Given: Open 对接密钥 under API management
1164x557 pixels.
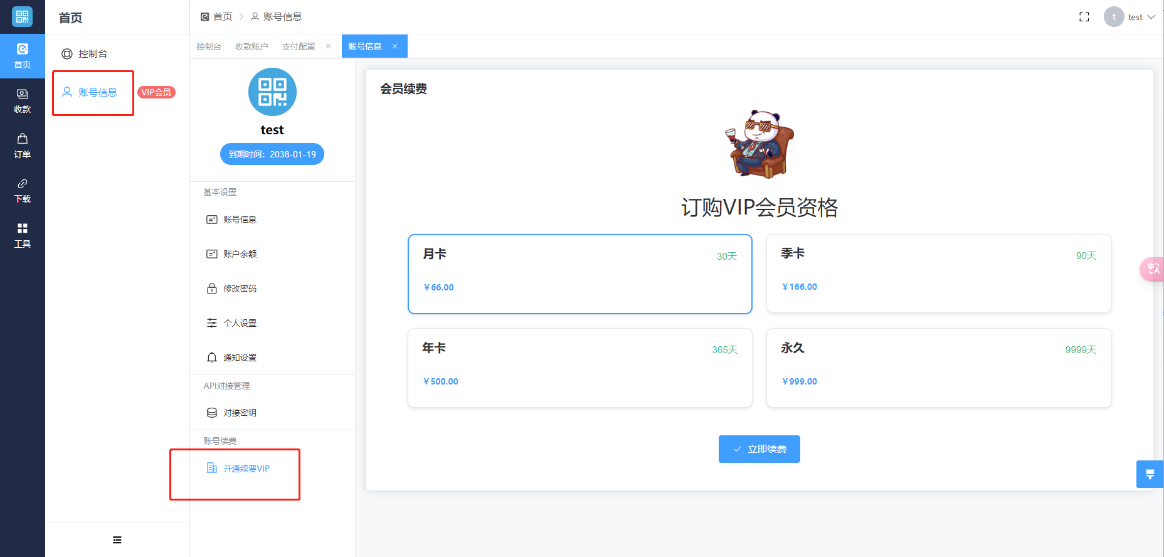Looking at the screenshot, I should click(x=240, y=413).
